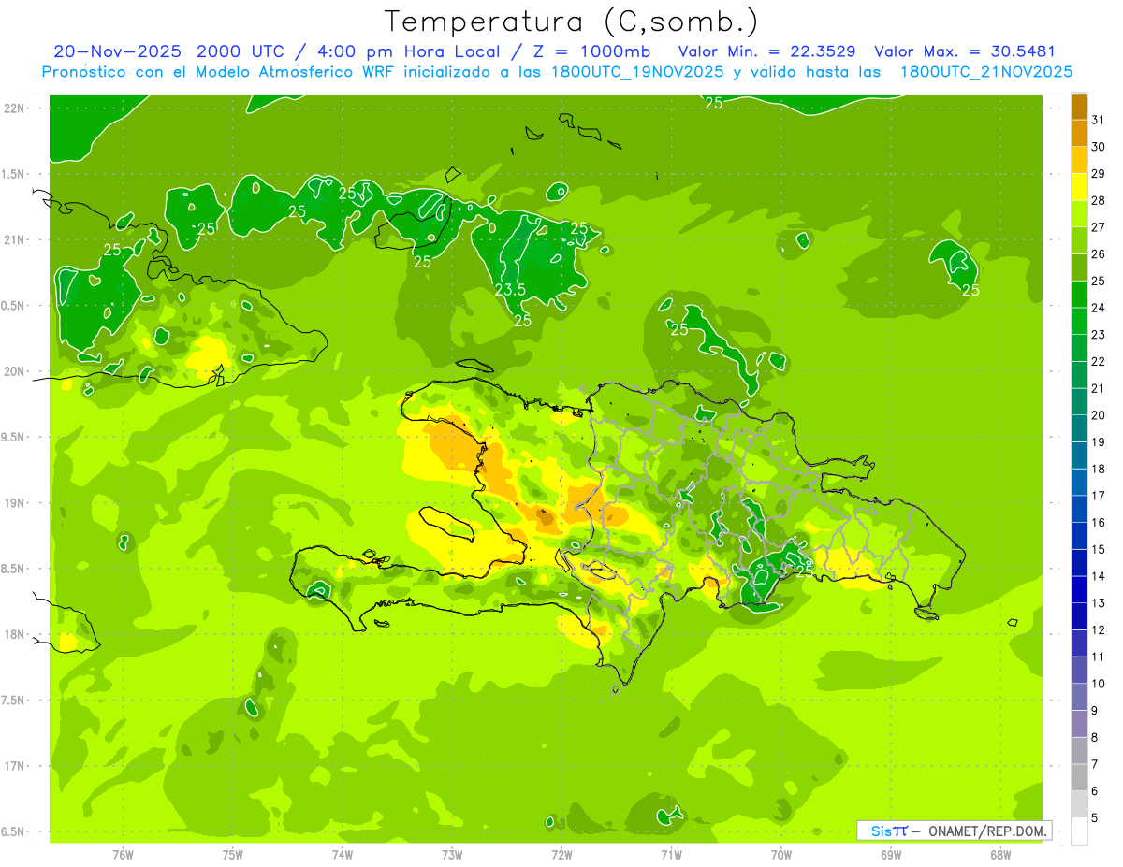Click the "29" color scale label

(x=1099, y=174)
